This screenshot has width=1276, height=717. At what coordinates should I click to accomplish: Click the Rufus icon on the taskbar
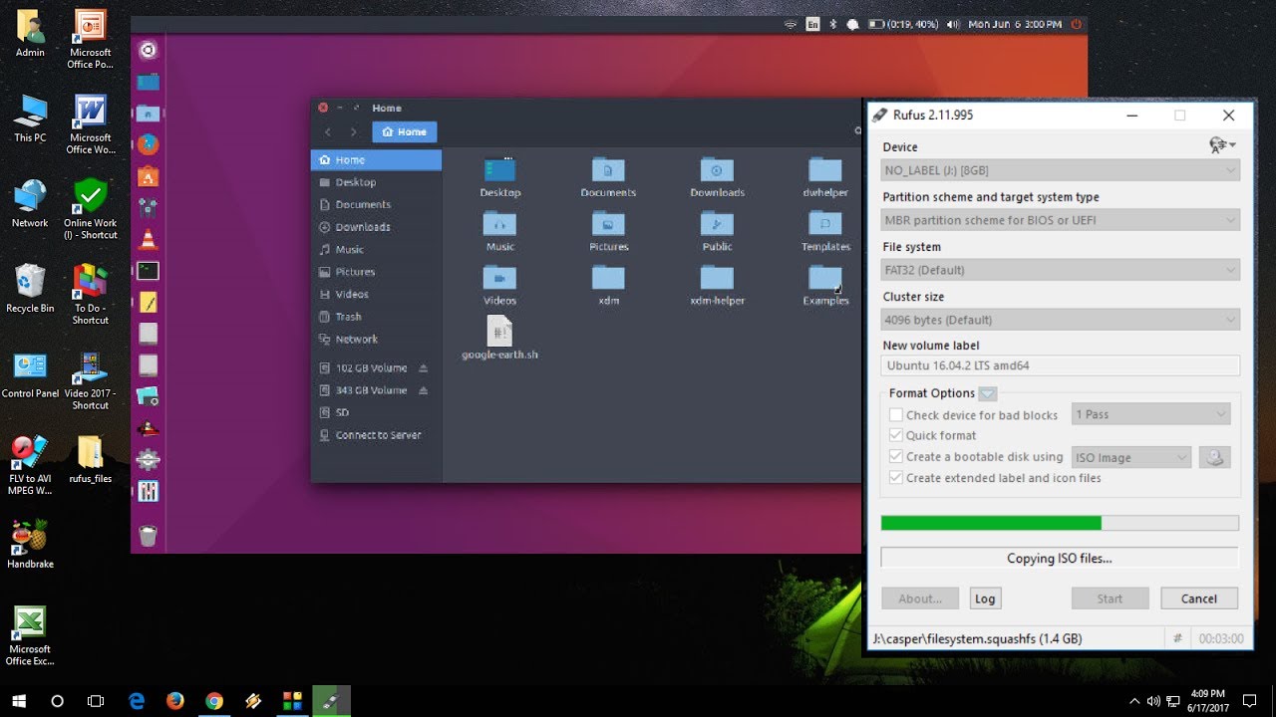[331, 701]
